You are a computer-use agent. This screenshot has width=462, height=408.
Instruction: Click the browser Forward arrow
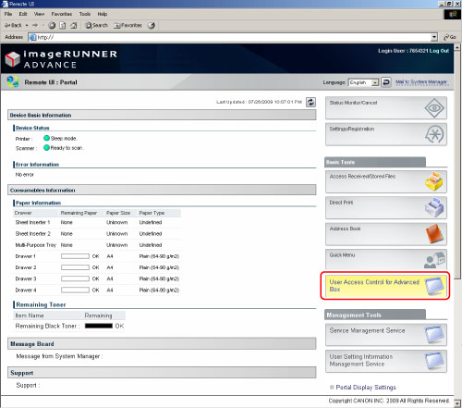(x=35, y=25)
